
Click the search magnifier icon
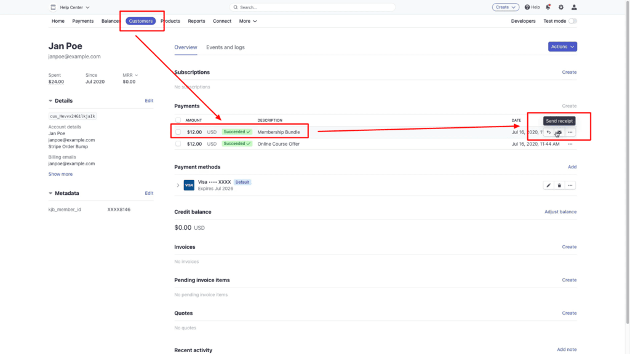[236, 7]
